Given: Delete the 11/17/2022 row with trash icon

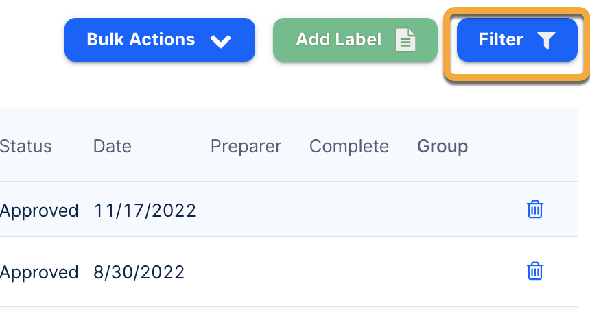Looking at the screenshot, I should tap(534, 209).
